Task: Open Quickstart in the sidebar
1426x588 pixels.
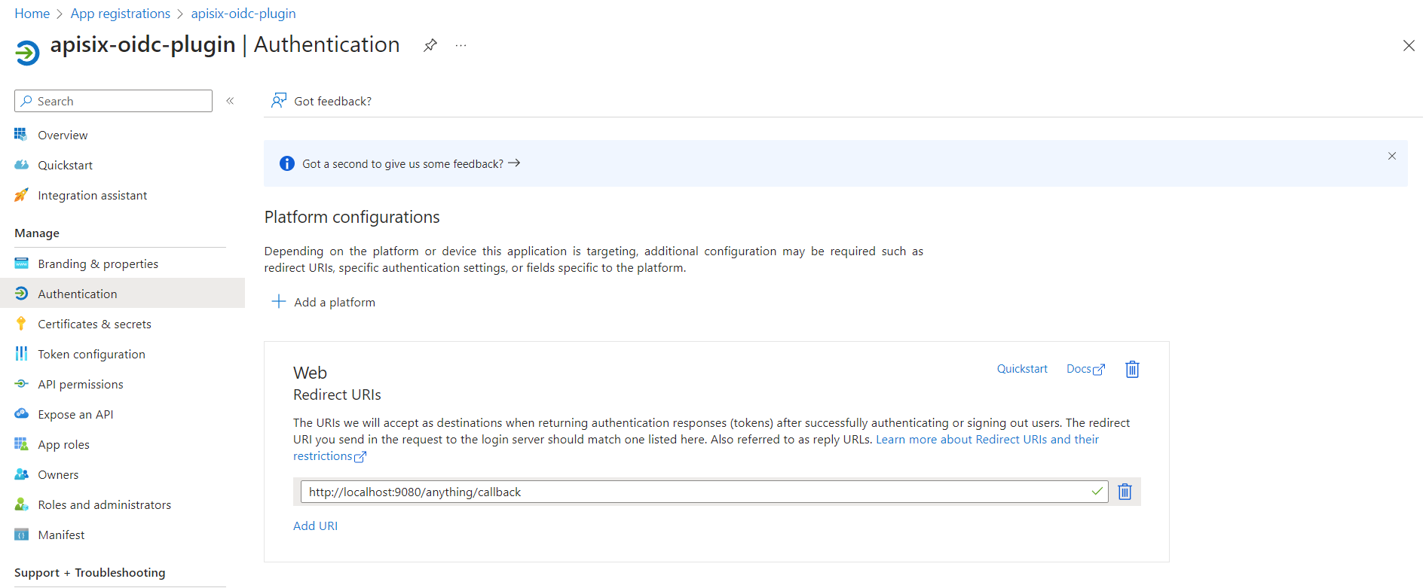Action: click(x=66, y=165)
